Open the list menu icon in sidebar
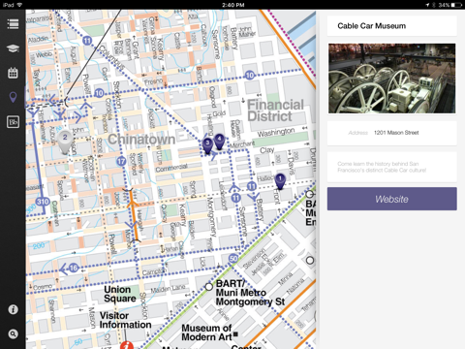465x349 pixels. (13, 24)
